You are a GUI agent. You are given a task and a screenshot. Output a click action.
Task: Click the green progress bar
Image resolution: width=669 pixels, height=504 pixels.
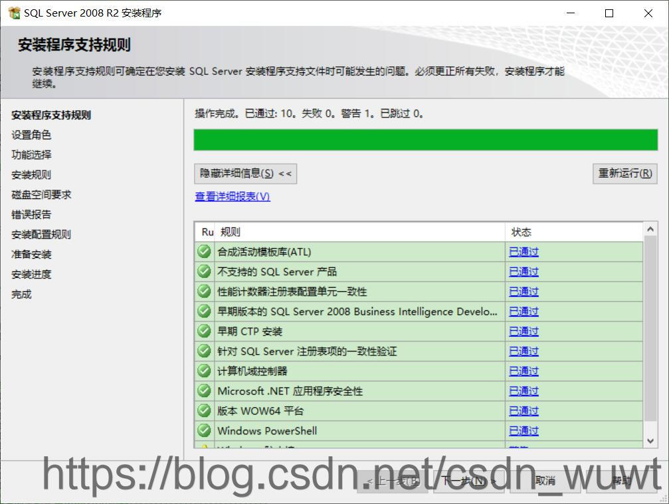tap(426, 140)
